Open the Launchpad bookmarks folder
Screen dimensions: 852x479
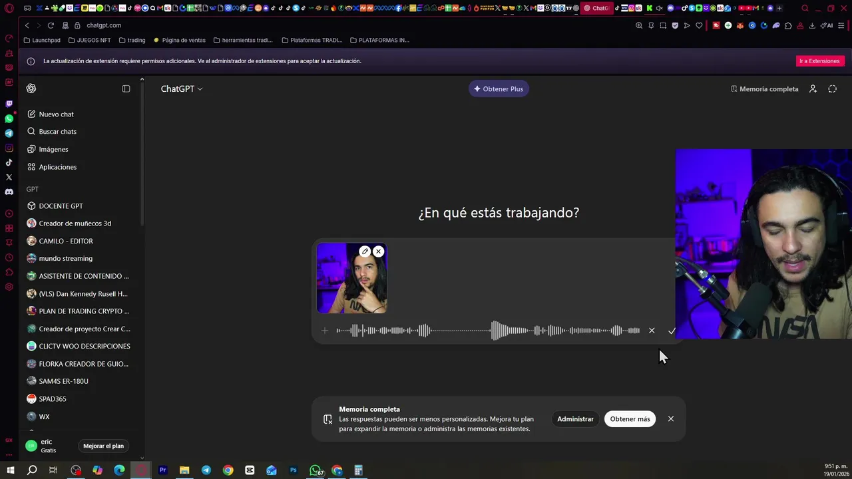[42, 40]
